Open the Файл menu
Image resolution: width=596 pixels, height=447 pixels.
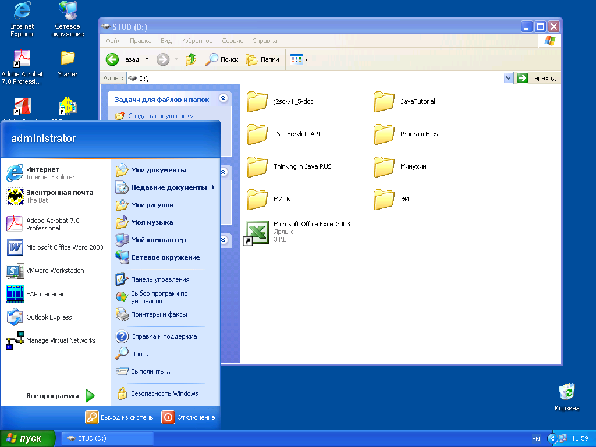click(x=113, y=41)
